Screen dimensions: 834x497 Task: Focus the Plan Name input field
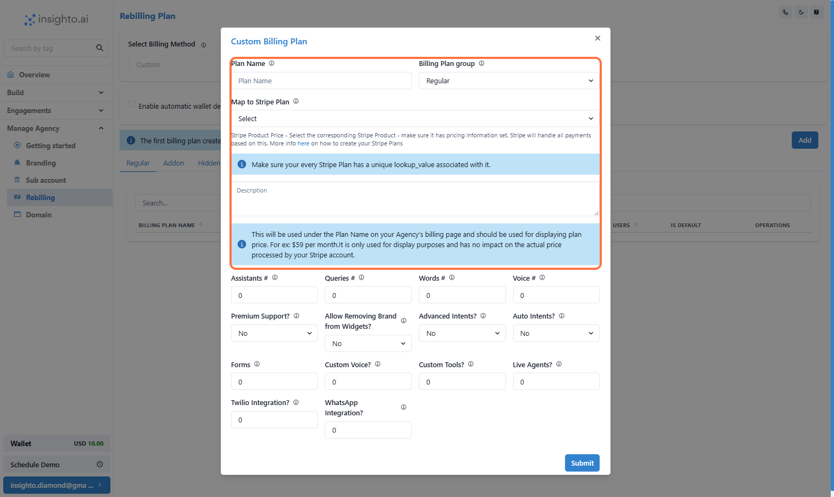321,81
